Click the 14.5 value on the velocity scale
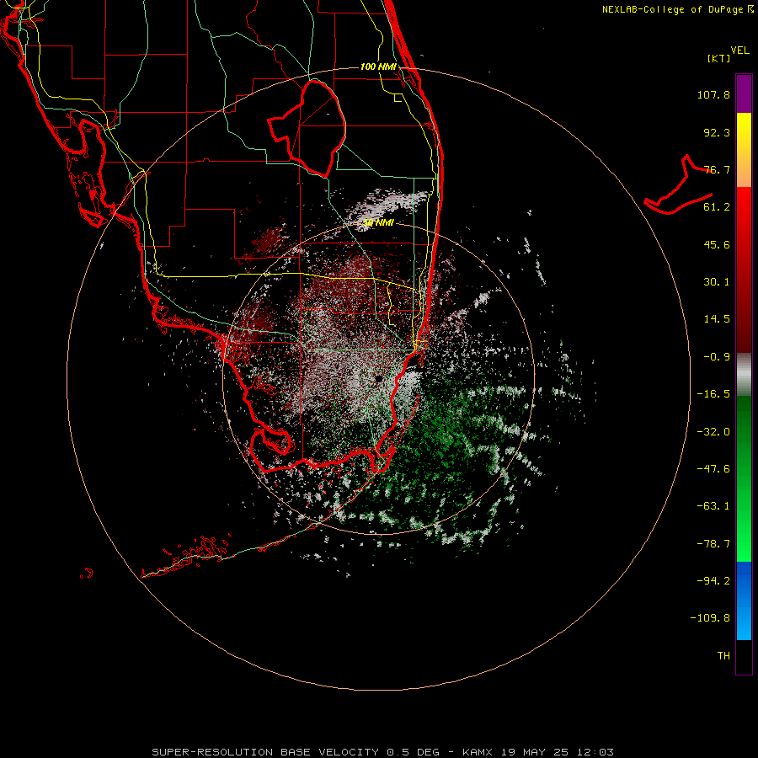 tap(717, 319)
